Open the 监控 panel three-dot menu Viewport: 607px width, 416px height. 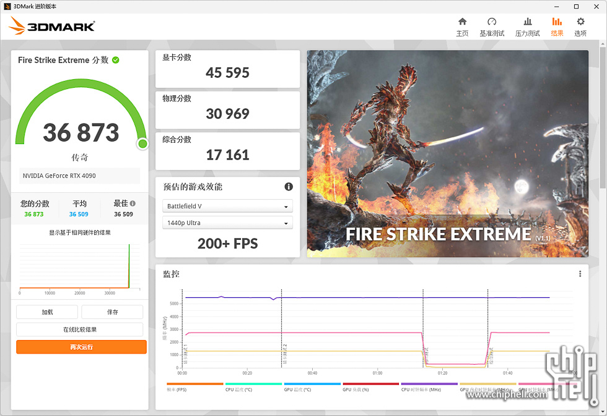click(580, 273)
